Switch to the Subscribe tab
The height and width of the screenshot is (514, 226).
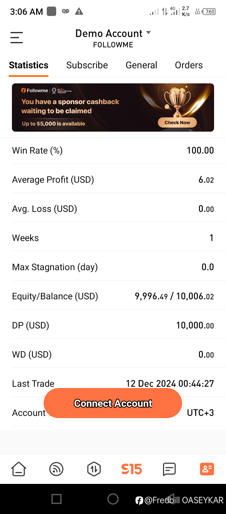(87, 65)
